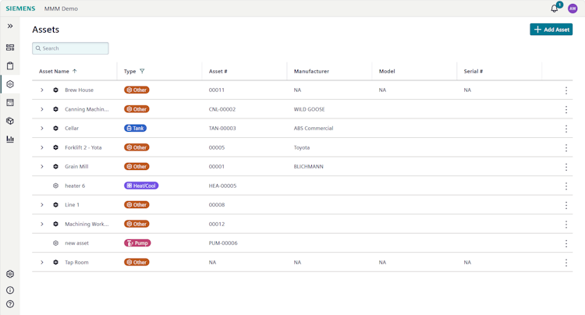Expand the Canning Machine row
Image resolution: width=585 pixels, height=315 pixels.
coord(42,109)
